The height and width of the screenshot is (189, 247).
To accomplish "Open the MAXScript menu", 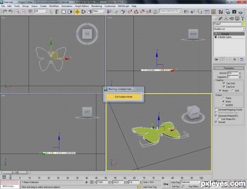I will click(x=123, y=6).
